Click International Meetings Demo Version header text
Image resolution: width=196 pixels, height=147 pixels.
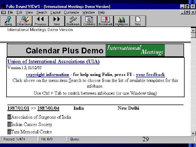[x=40, y=30]
